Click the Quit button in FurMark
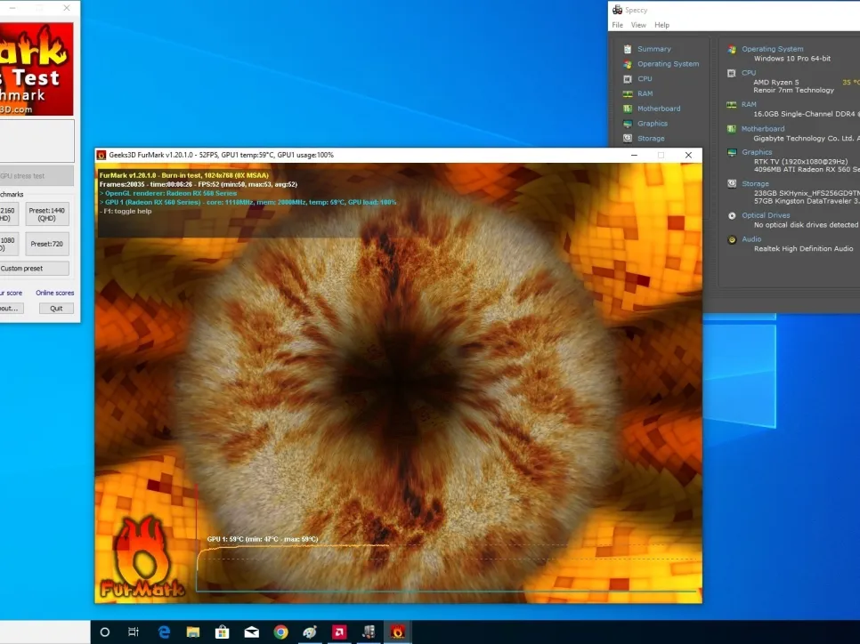The width and height of the screenshot is (860, 644). [56, 309]
